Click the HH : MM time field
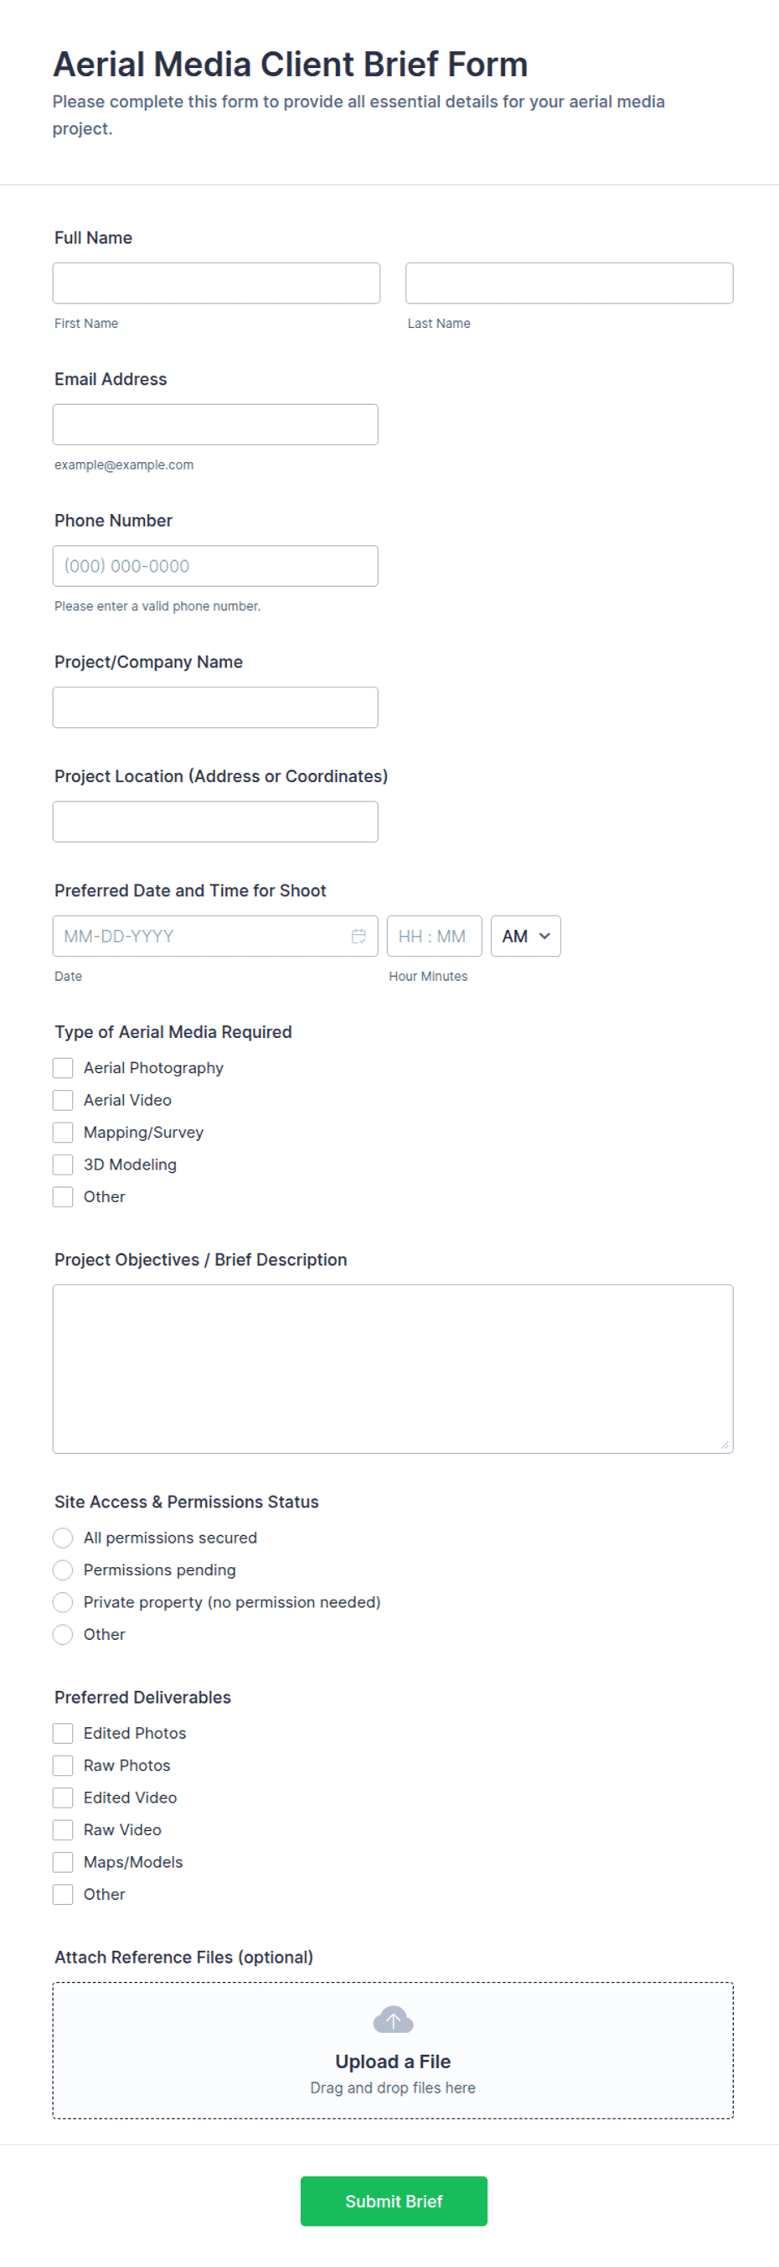Viewport: 779px width, 2267px height. pos(435,936)
